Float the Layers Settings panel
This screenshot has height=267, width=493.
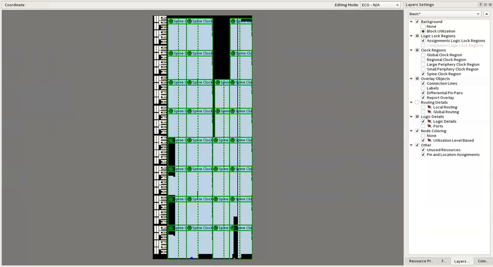coord(486,5)
